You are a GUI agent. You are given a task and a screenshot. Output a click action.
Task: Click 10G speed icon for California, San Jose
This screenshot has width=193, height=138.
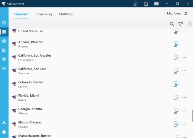[x=176, y=71]
